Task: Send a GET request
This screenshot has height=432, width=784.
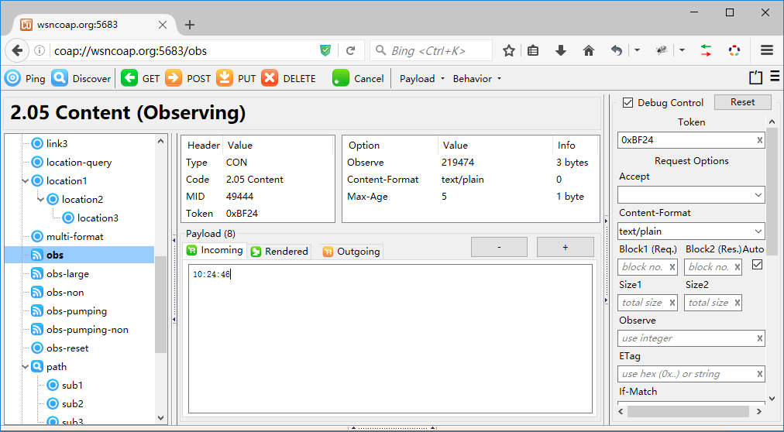Action: point(140,78)
